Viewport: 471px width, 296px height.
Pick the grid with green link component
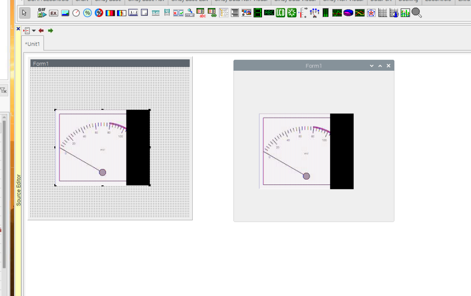(x=212, y=13)
